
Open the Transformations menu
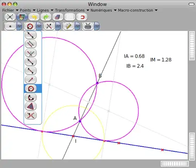(72, 10)
